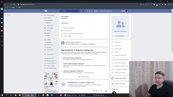Reload the page in Opera toolbar
Image resolution: width=173 pixels, height=97 pixels.
pos(11,5)
